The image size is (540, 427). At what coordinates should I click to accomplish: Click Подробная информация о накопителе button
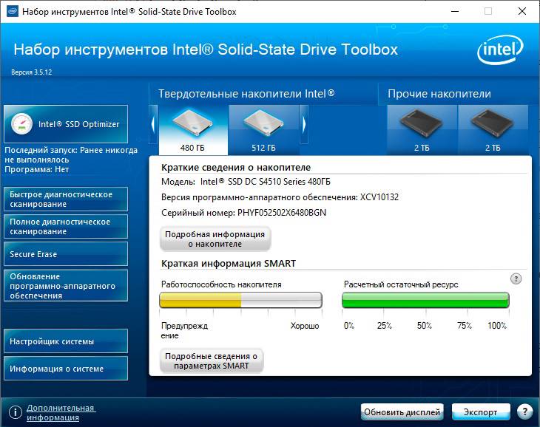pyautogui.click(x=215, y=239)
